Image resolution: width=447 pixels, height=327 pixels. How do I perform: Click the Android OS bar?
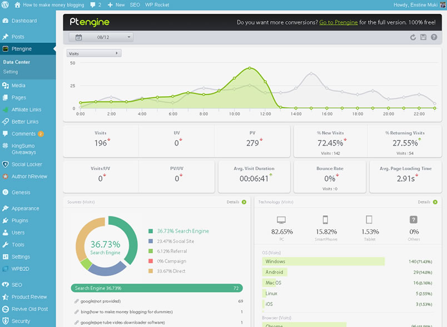click(275, 272)
